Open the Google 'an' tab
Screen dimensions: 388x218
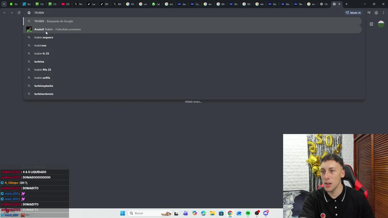pos(311,4)
